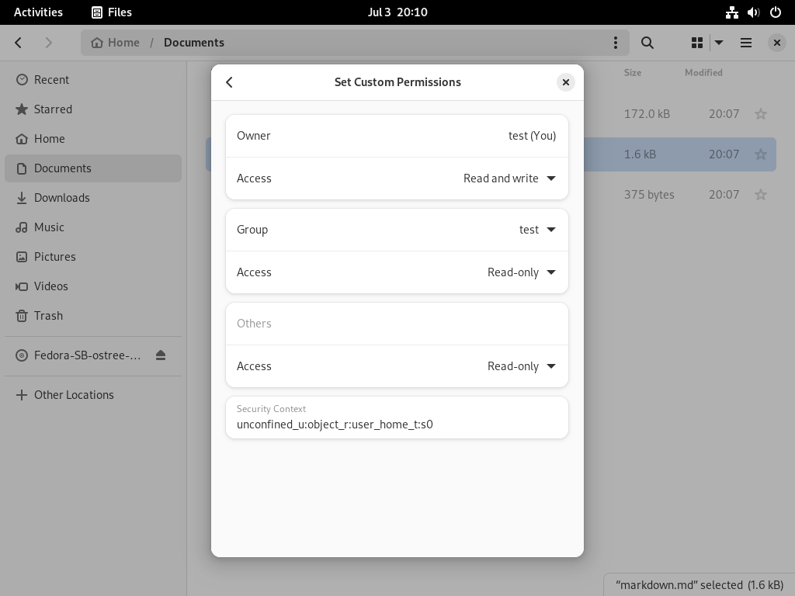The height and width of the screenshot is (596, 795).
Task: Click the 375 bytes size cell
Action: 649,195
